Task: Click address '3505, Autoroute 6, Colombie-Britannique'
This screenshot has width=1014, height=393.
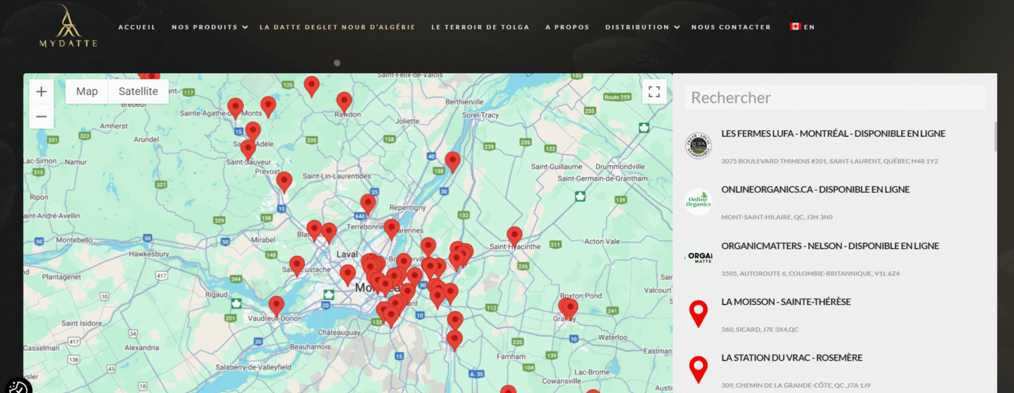Action: [810, 273]
